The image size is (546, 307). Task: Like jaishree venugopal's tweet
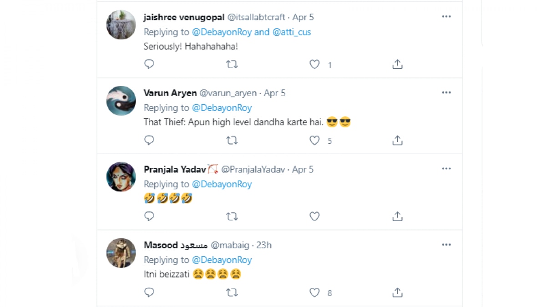point(314,65)
